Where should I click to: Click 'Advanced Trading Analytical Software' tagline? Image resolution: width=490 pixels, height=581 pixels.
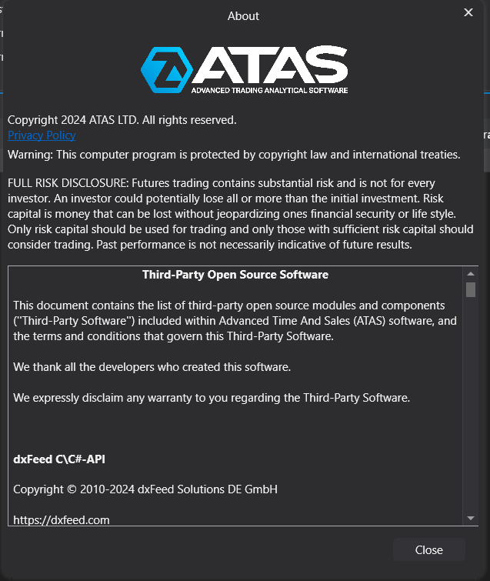coord(269,90)
